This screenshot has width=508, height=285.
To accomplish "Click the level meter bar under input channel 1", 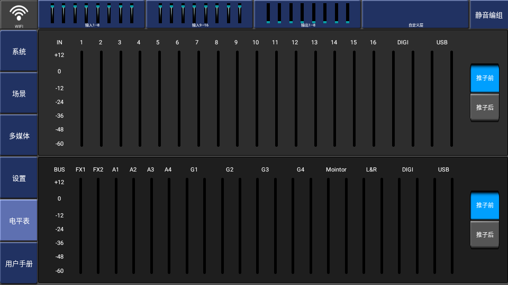I will pyautogui.click(x=81, y=99).
